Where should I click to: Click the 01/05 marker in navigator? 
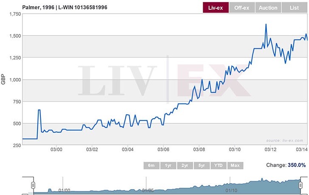point(148,190)
